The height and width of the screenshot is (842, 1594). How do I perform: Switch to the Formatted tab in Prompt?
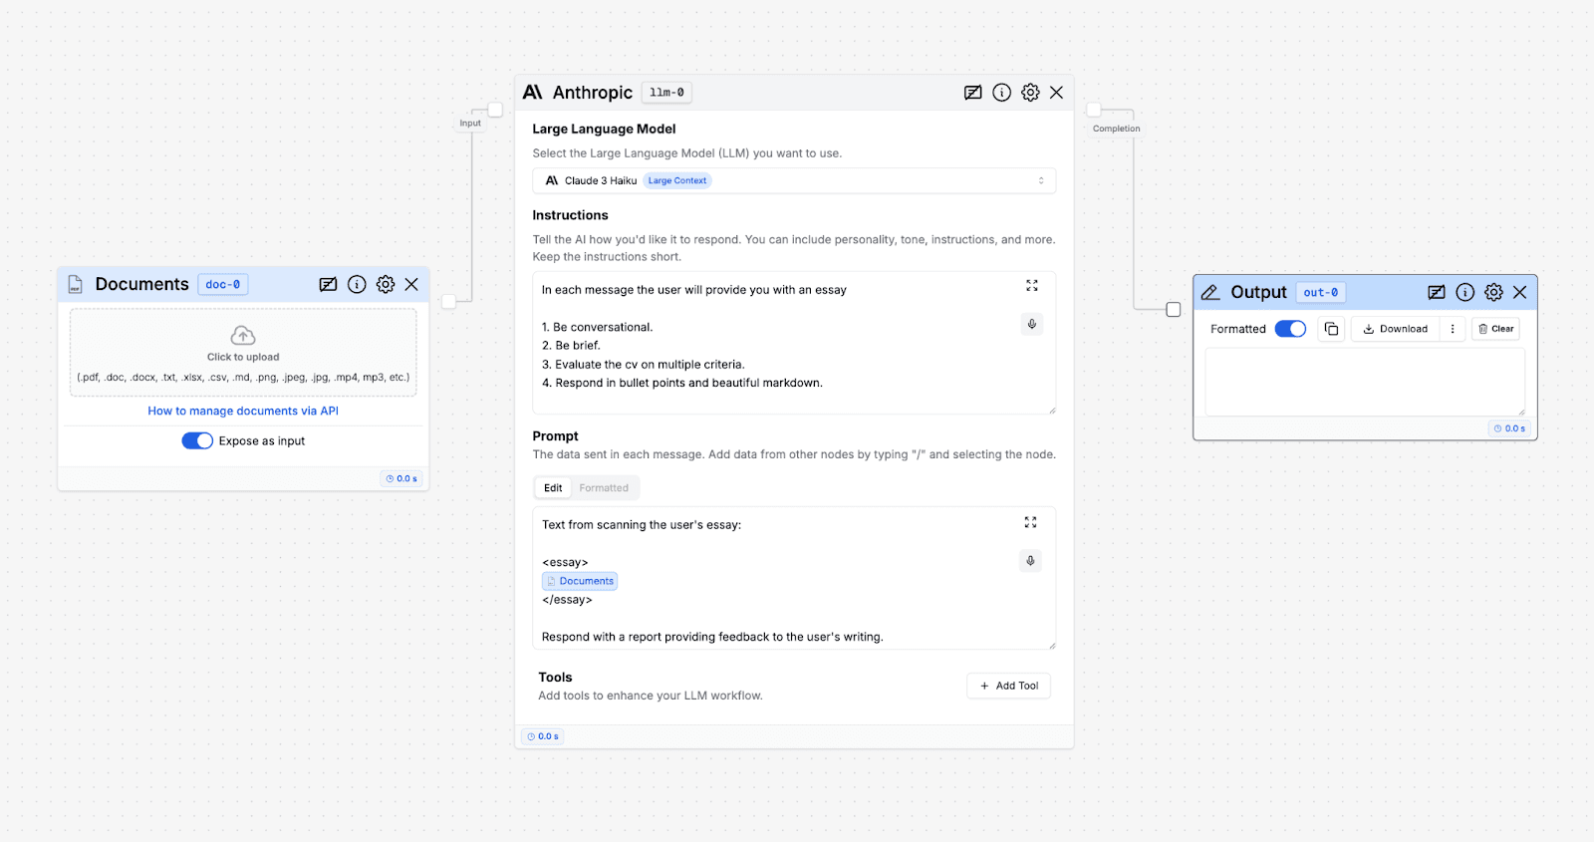(x=604, y=488)
